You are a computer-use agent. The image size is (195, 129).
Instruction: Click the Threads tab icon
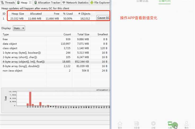coord(2,2)
